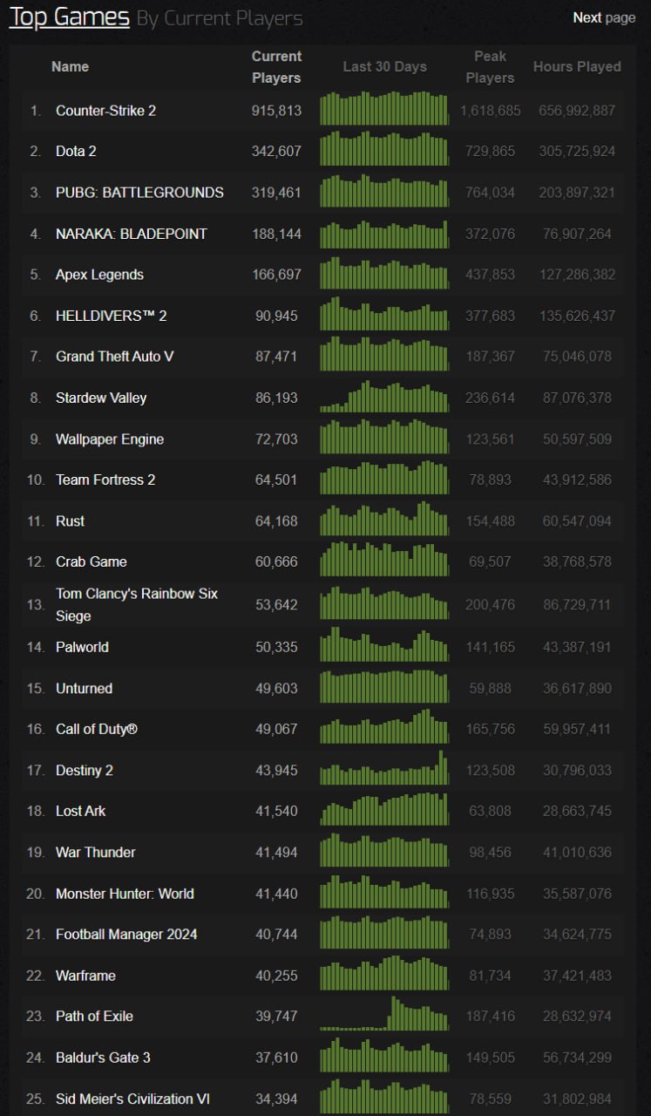
Task: Click HELLDIVERS 2 game link
Action: [111, 316]
